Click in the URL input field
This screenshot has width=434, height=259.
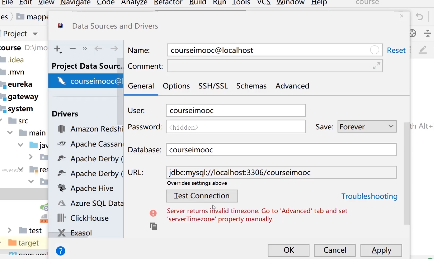click(281, 173)
